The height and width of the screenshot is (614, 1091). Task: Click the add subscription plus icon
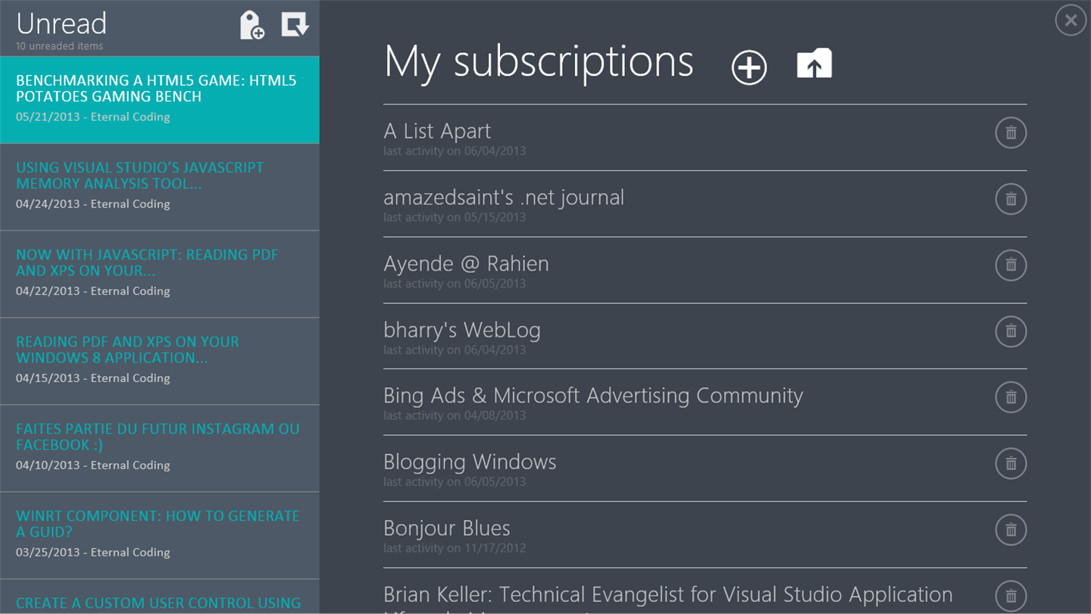point(749,67)
